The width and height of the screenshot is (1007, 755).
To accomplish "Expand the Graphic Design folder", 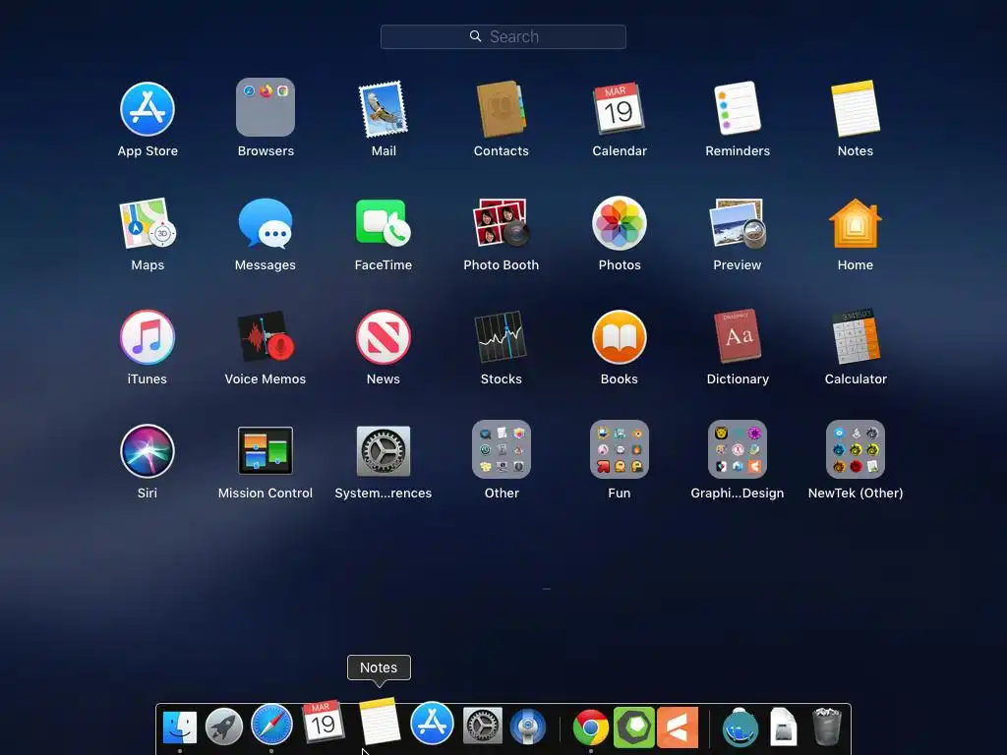I will coord(738,449).
